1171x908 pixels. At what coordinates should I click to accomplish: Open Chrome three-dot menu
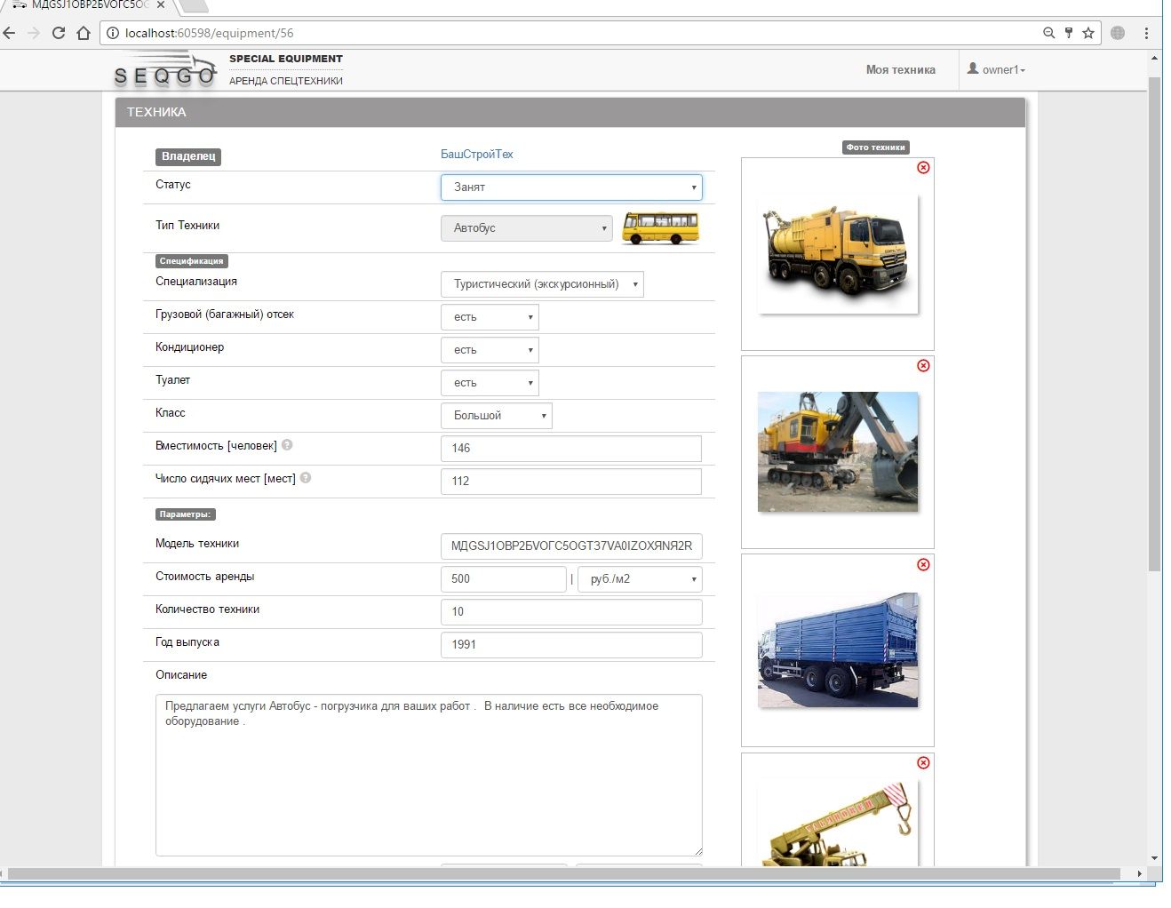(1146, 33)
